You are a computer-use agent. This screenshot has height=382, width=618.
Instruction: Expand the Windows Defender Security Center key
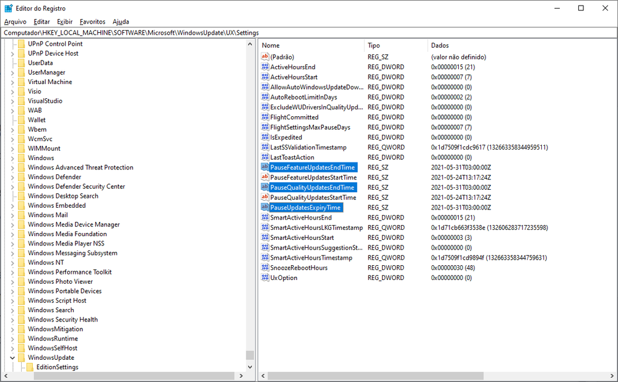(x=12, y=187)
